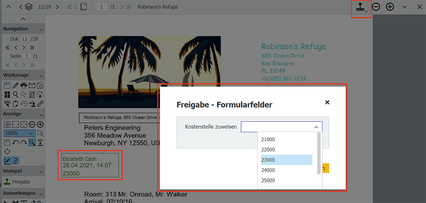Click the zoom-in plus icon in top bar
426x203 pixels.
point(390,7)
